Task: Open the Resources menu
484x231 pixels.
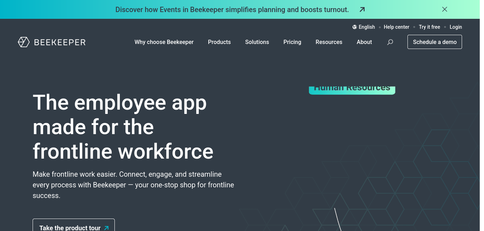Action: tap(329, 42)
